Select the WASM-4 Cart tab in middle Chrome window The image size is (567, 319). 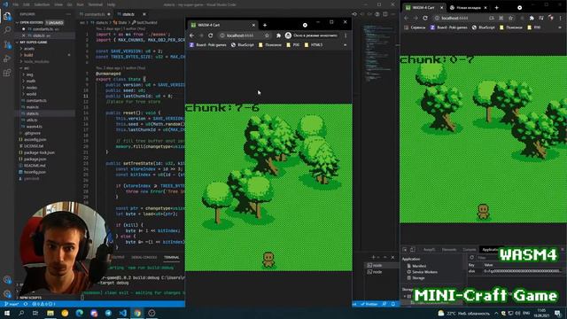coord(222,25)
